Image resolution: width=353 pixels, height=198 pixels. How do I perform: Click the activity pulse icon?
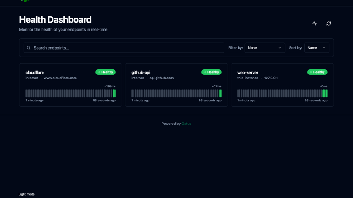click(x=315, y=23)
